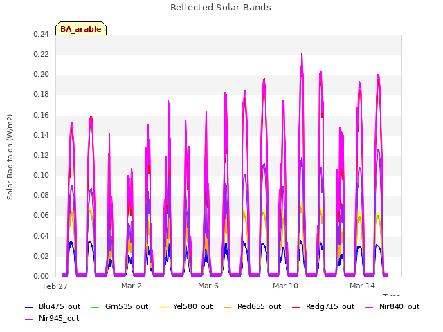Click the 0.20 y-axis tick label
Screen dimensions: 443x332
coord(42,75)
